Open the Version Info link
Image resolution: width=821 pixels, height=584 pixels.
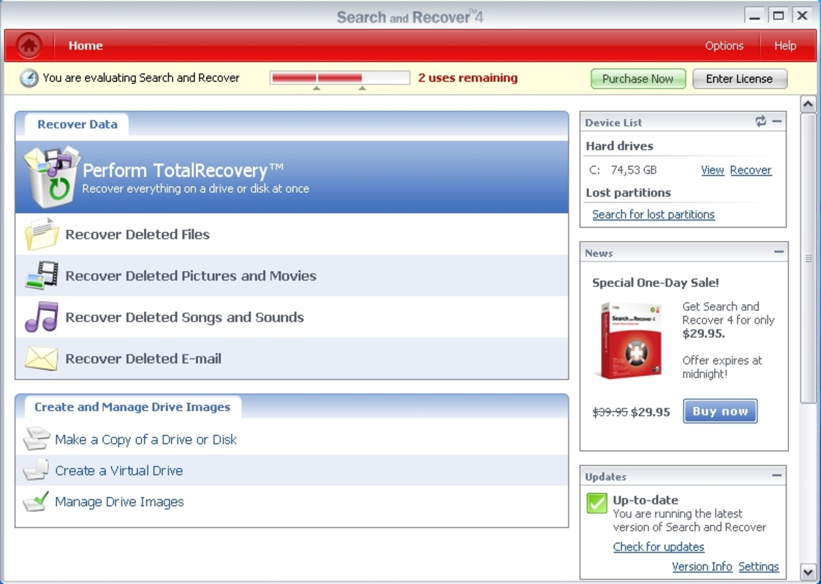coord(702,566)
